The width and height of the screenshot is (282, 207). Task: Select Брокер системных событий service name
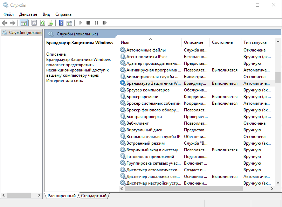(153, 103)
